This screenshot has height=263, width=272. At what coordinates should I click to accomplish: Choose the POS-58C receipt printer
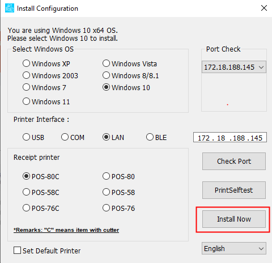coord(41,192)
